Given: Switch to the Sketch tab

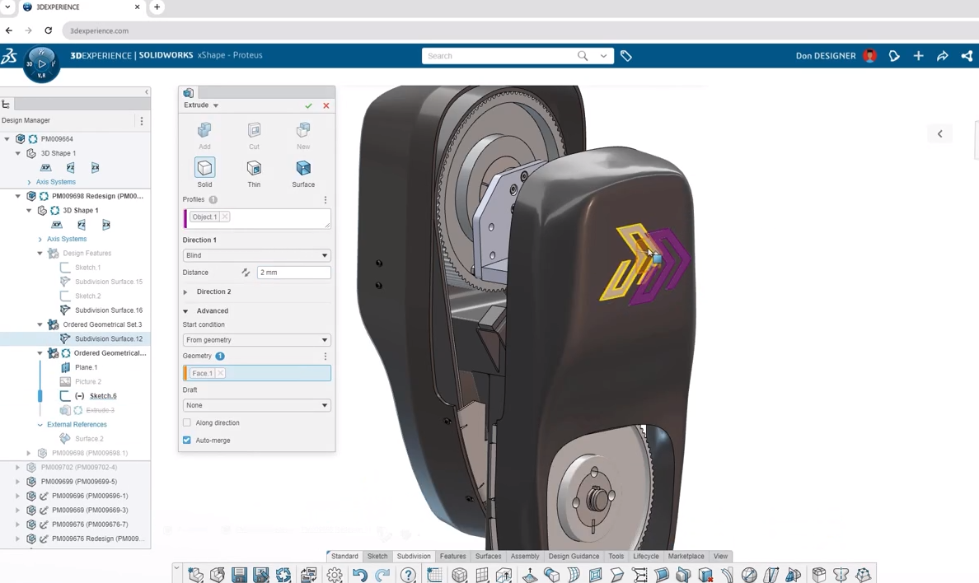Looking at the screenshot, I should [377, 556].
